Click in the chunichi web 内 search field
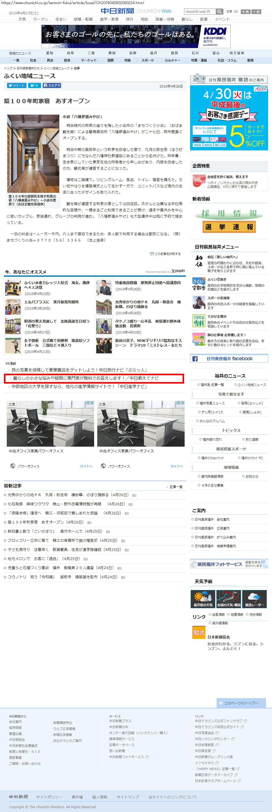The width and height of the screenshot is (272, 812). tap(200, 12)
